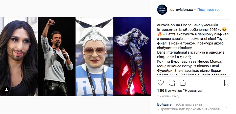Screen dimensions: 236x114
Task: Like the post with the heart icon
Action: pos(161,83)
